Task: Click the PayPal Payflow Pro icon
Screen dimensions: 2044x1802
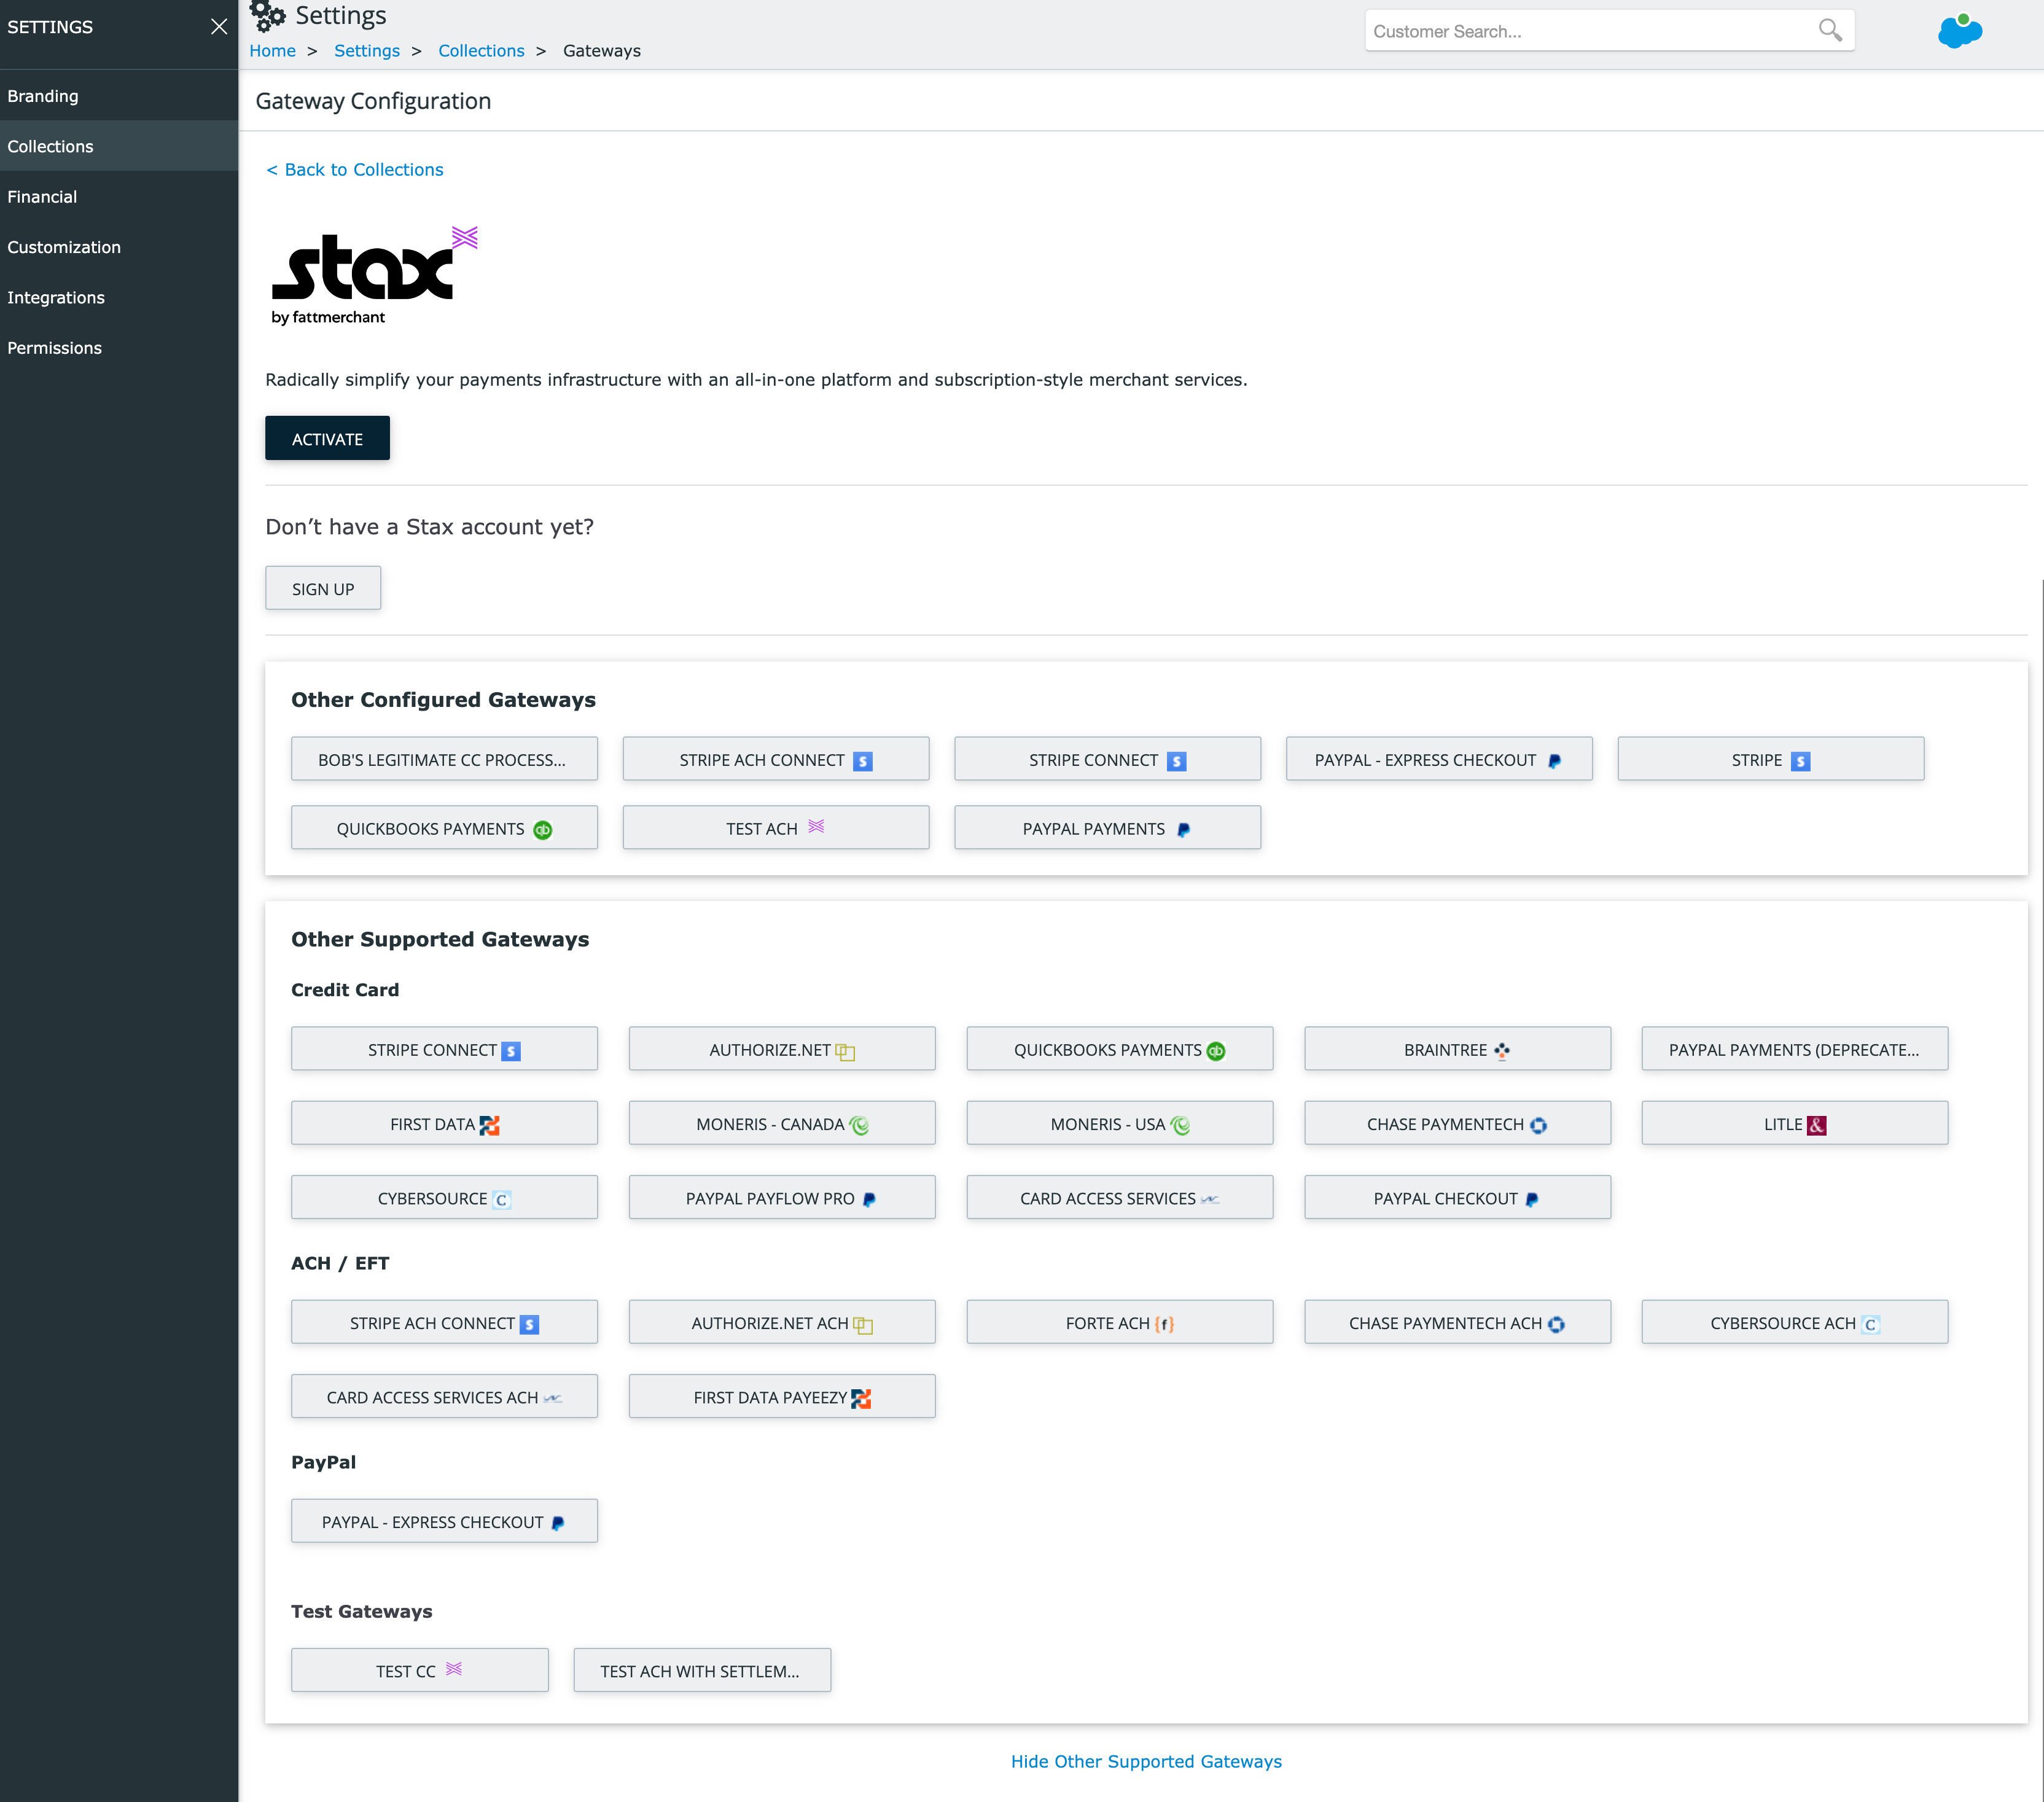Action: tap(869, 1200)
